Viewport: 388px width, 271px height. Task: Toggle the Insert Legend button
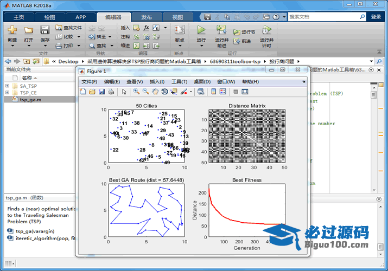(x=223, y=92)
